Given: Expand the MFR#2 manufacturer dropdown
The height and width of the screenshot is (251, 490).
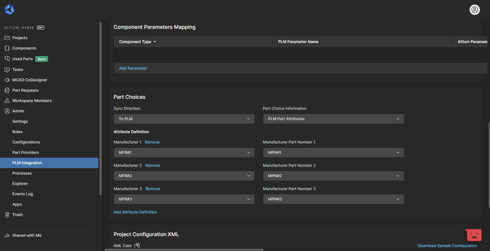Looking at the screenshot, I should 184,176.
